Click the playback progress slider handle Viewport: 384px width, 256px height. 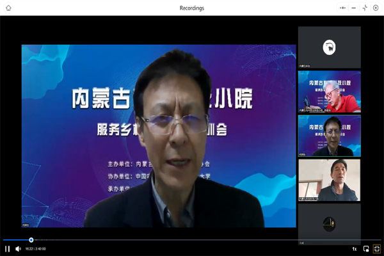[x=31, y=240]
